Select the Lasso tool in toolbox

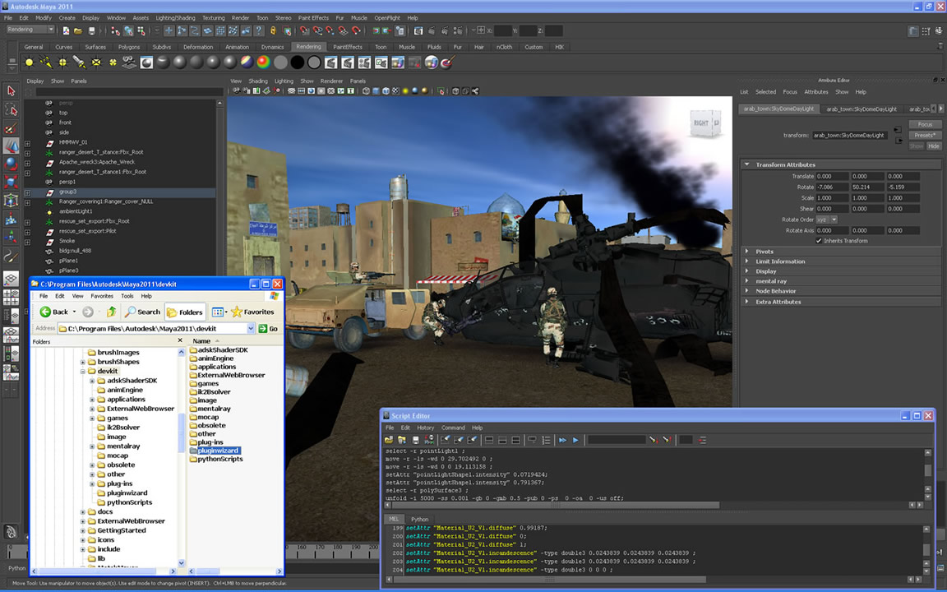(11, 109)
